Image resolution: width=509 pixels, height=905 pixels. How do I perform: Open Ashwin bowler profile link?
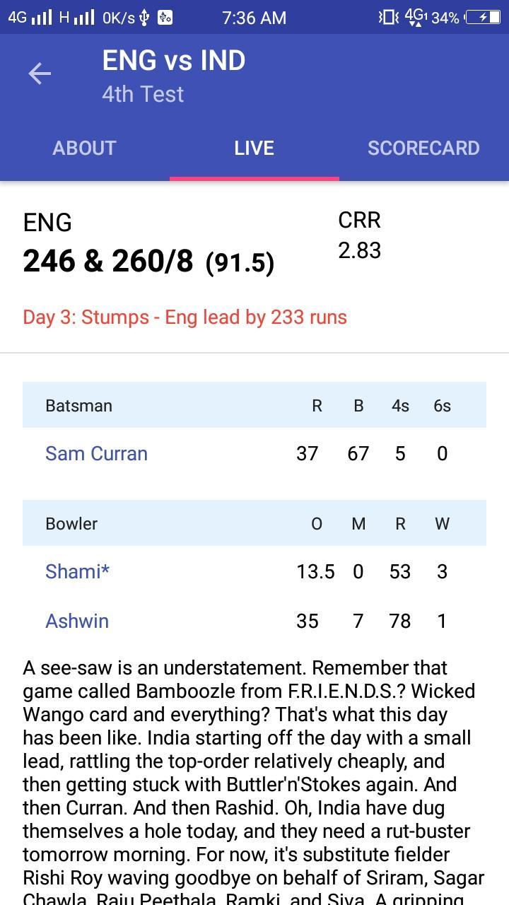pyautogui.click(x=77, y=621)
